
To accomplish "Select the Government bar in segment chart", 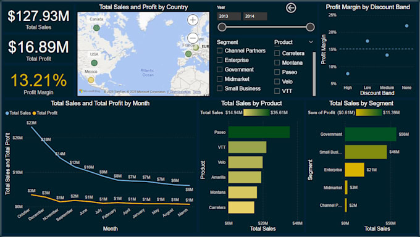I will coord(371,134).
